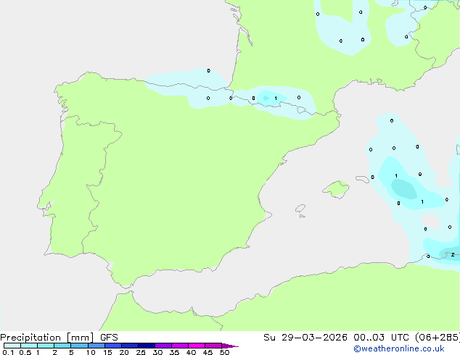Click the '1' value over the Pyrenees
This screenshot has width=460, height=355.
(x=276, y=98)
